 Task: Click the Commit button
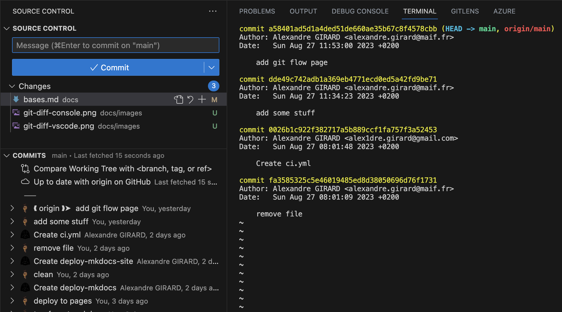[x=108, y=67]
